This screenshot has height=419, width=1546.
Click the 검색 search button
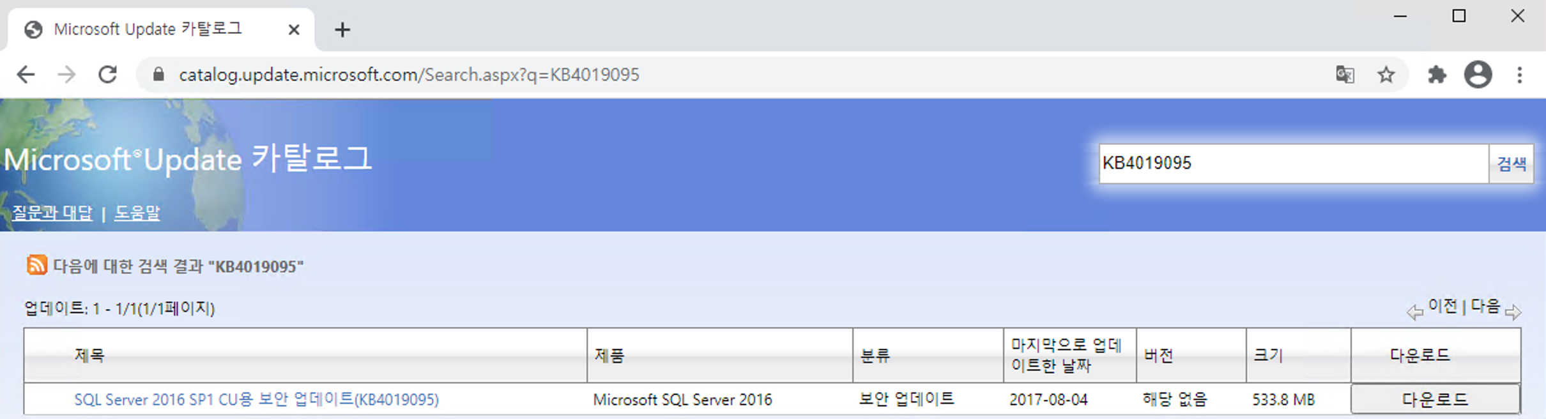(x=1512, y=164)
